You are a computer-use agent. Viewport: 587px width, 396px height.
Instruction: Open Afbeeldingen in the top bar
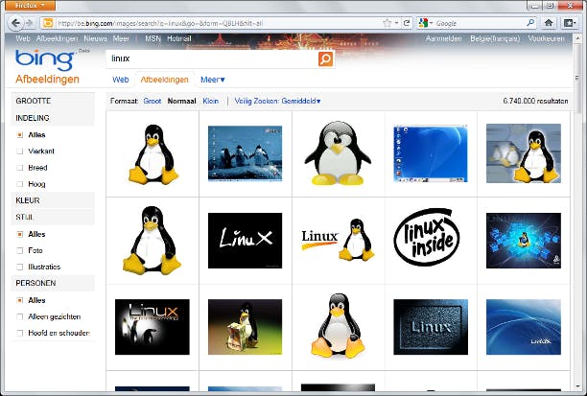[x=57, y=38]
